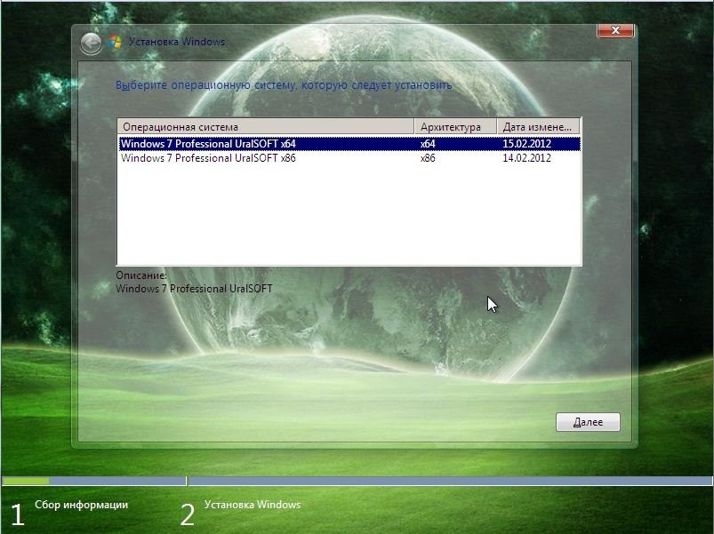Click the back arrow button
This screenshot has width=714, height=534.
point(91,44)
